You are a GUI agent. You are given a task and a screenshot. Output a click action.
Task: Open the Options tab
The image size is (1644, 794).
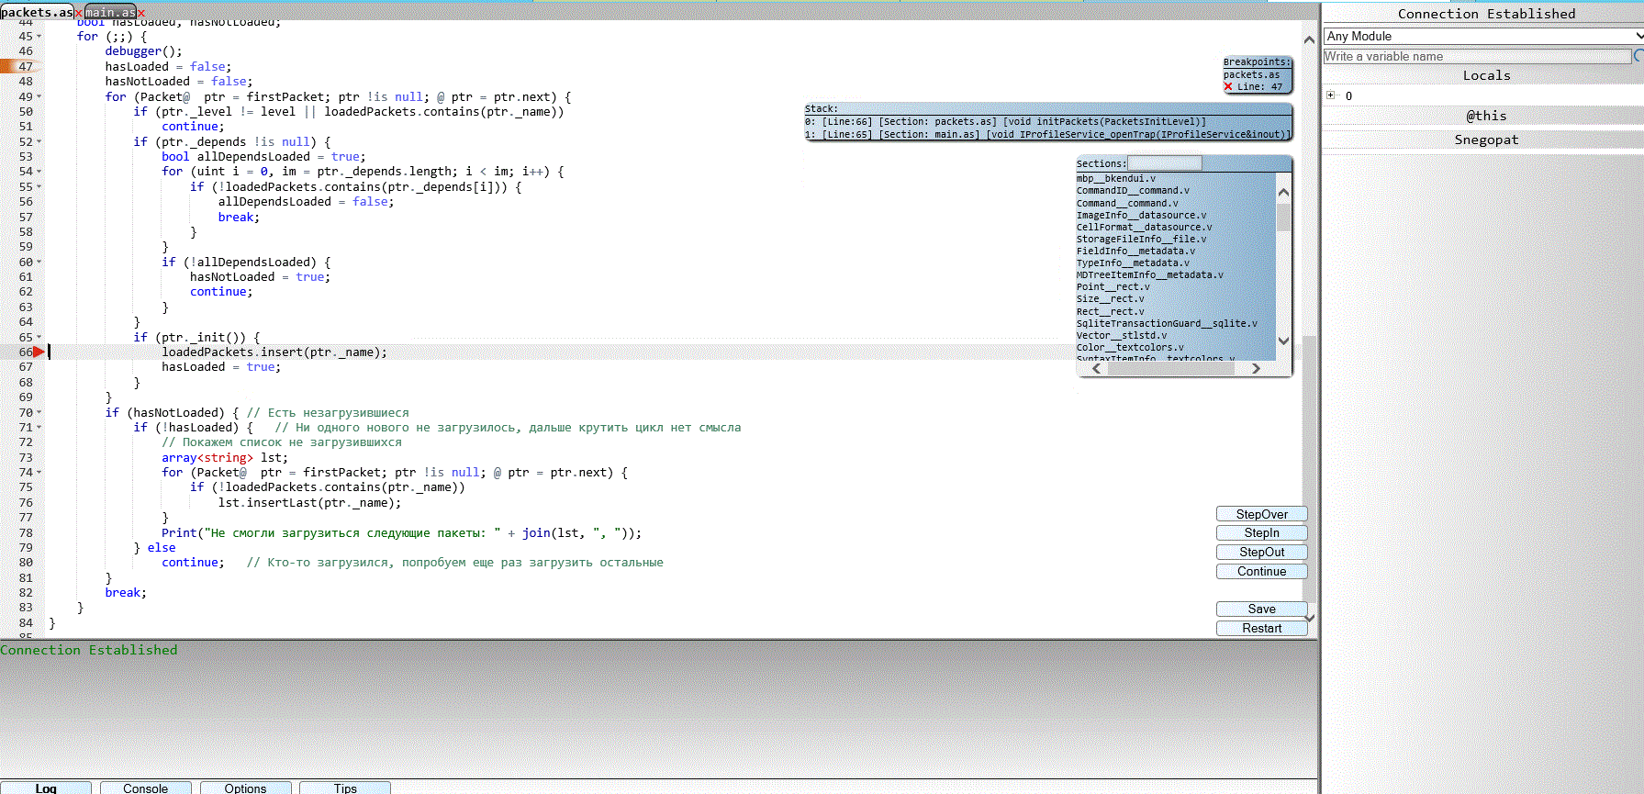(245, 788)
